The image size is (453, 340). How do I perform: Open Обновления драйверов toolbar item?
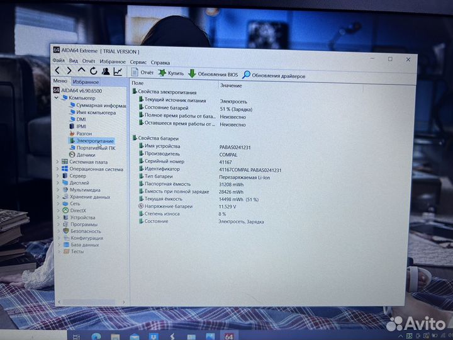(x=274, y=76)
